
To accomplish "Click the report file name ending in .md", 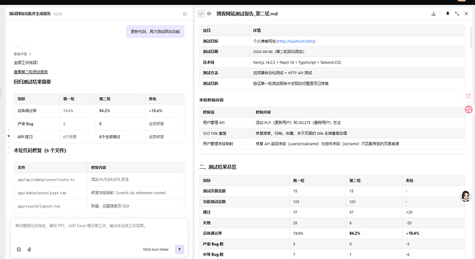I will tap(247, 14).
